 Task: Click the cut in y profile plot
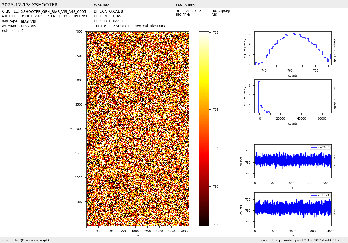click(x=293, y=209)
